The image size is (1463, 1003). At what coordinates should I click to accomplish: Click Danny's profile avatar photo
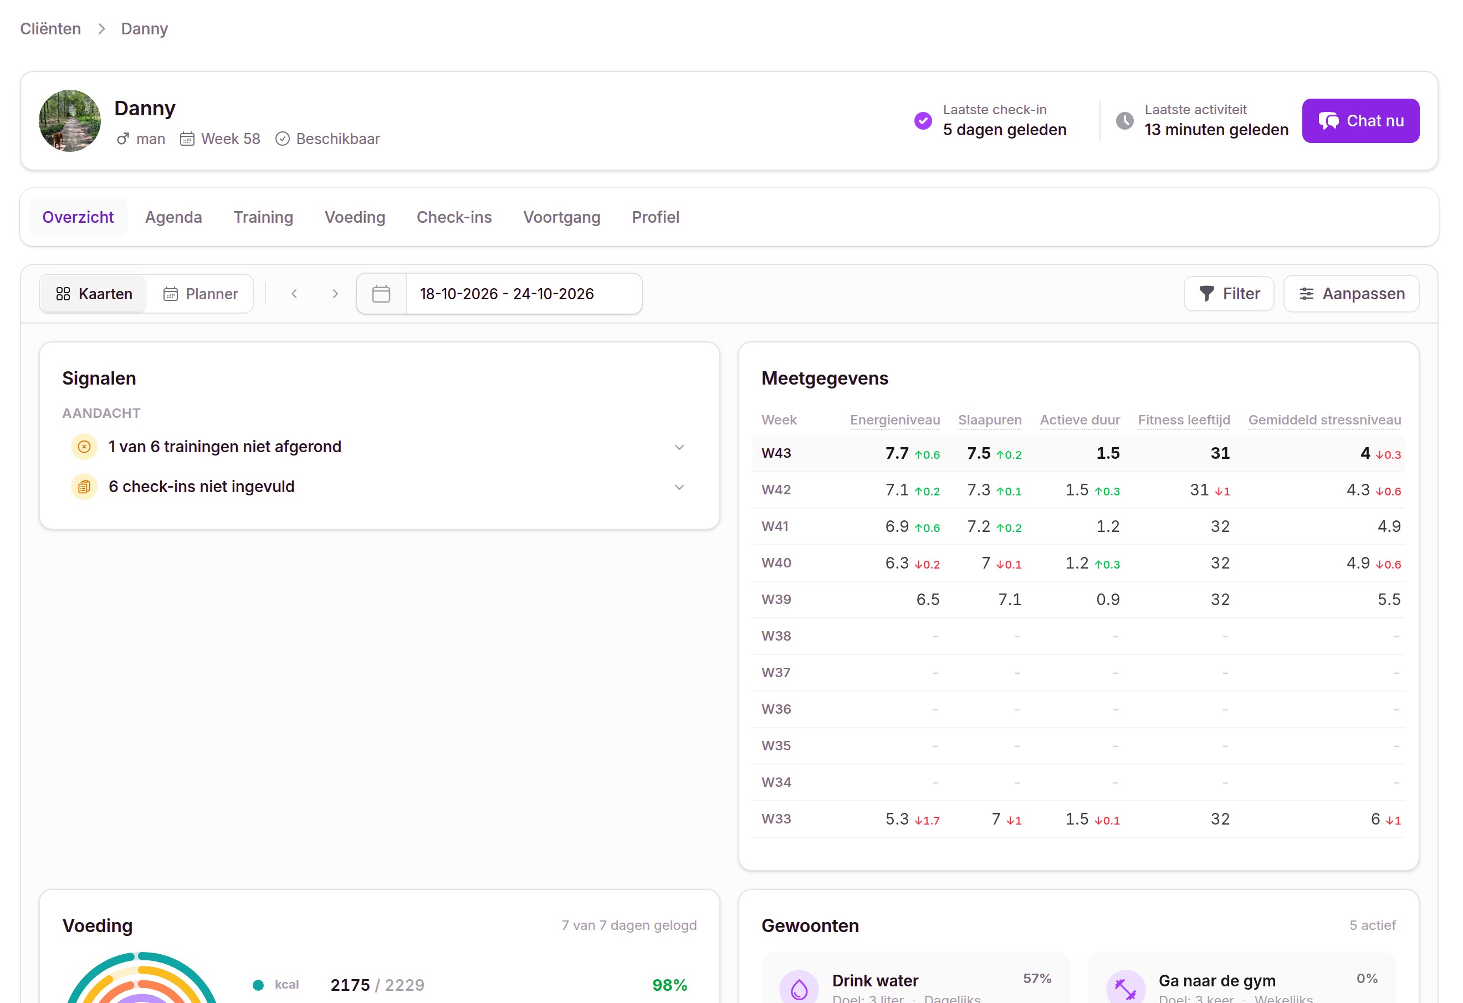pyautogui.click(x=70, y=121)
